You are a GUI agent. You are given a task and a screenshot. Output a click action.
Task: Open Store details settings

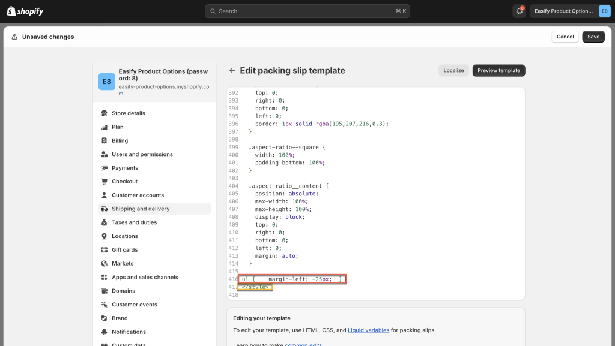(154, 113)
